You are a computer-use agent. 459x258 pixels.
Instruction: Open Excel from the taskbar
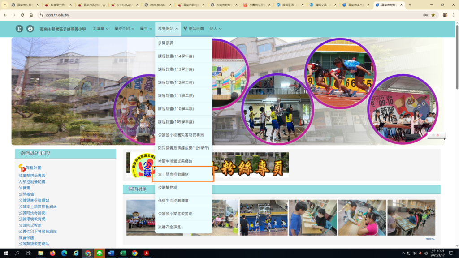pyautogui.click(x=123, y=253)
